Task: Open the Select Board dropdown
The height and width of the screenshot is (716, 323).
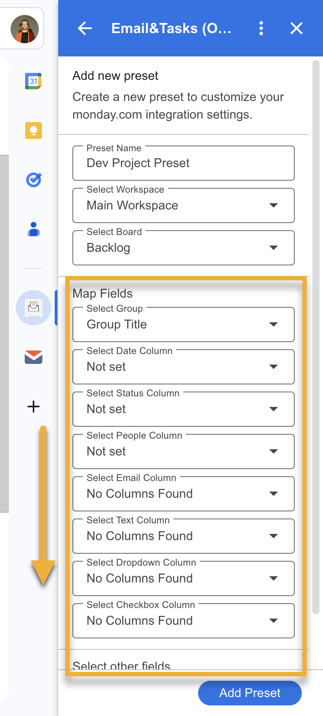Action: pos(183,248)
